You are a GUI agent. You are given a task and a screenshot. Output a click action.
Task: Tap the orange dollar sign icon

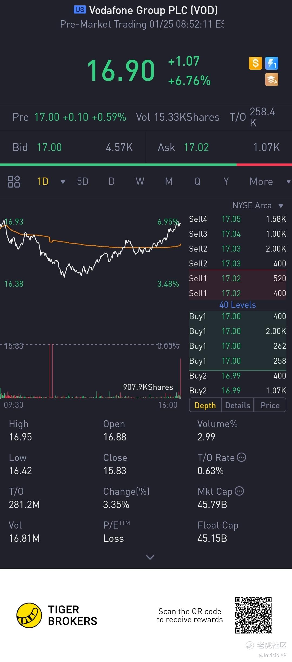point(255,63)
